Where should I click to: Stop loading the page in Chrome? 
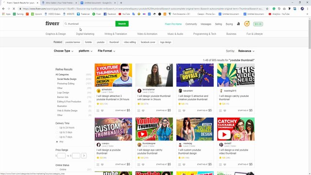coord(14,9)
